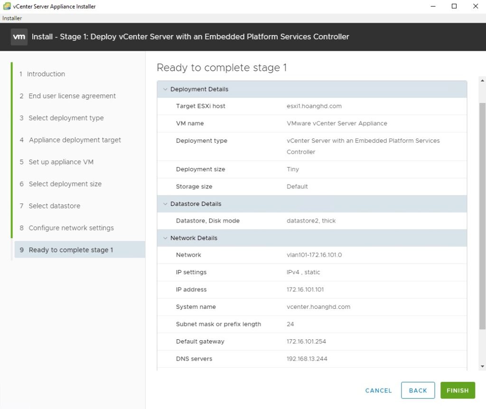This screenshot has height=409, width=486.
Task: Open Appliance deployment target step
Action: pyautogui.click(x=70, y=140)
